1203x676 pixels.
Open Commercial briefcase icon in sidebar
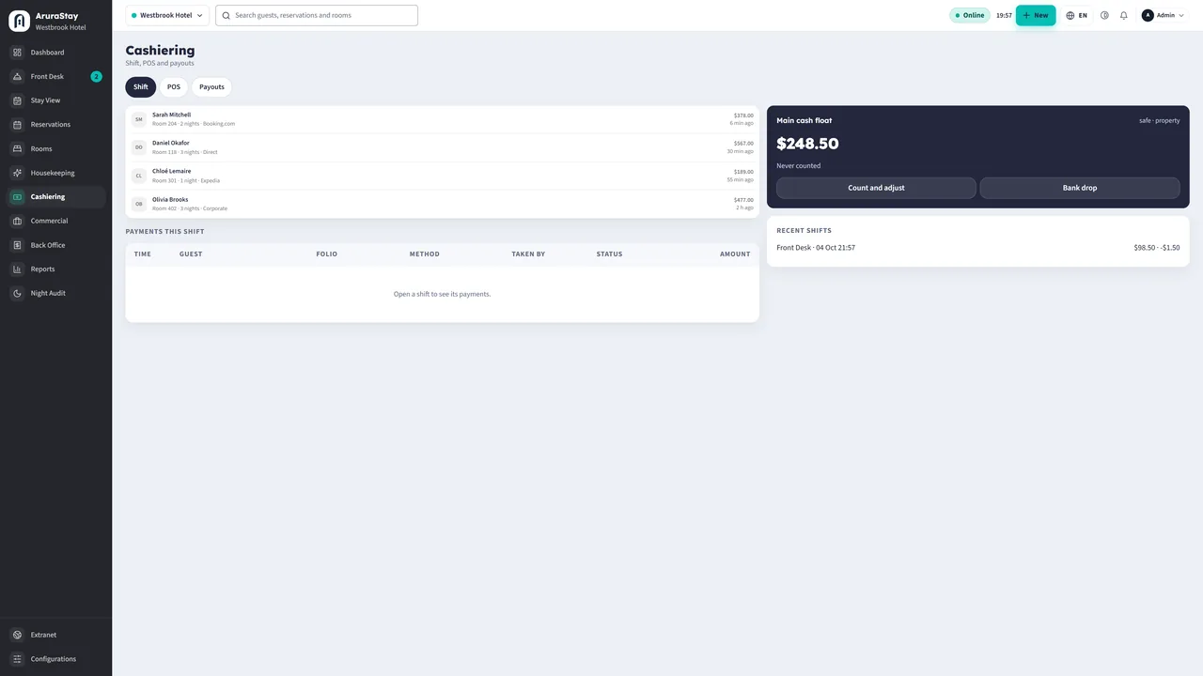pos(17,221)
